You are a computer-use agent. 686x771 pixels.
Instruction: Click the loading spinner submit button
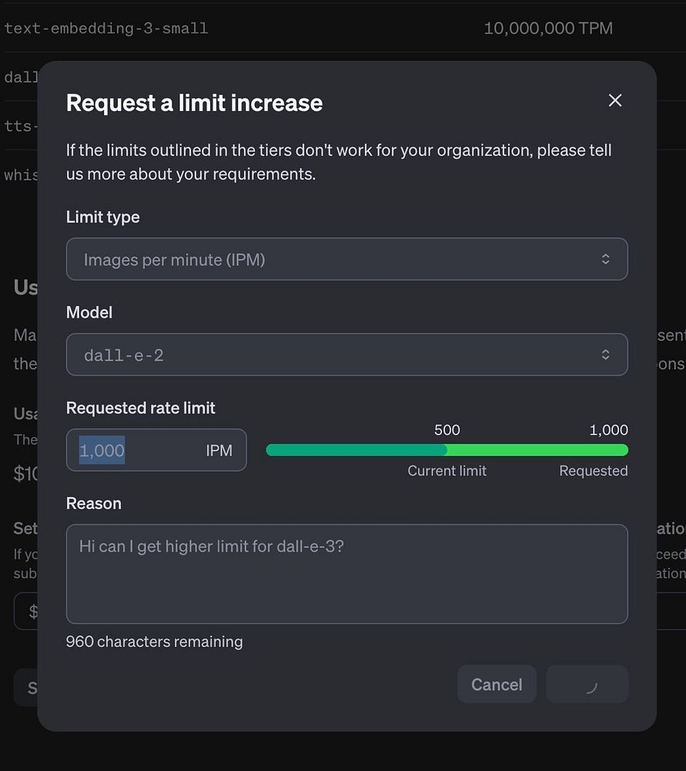click(587, 685)
